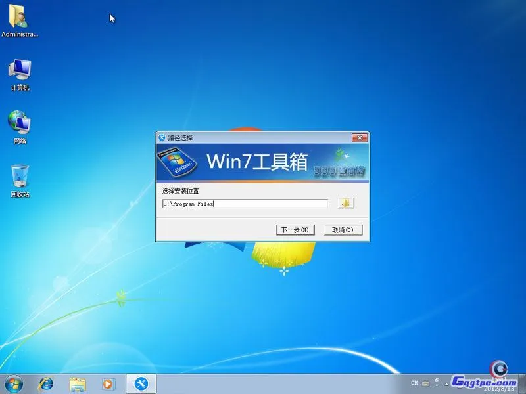Viewport: 526px width, 394px height.
Task: Close the 路径选择 dialog window
Action: [x=359, y=137]
